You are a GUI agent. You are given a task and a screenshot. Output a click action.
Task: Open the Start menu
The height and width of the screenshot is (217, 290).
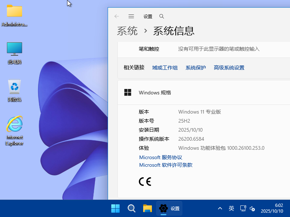(x=115, y=208)
